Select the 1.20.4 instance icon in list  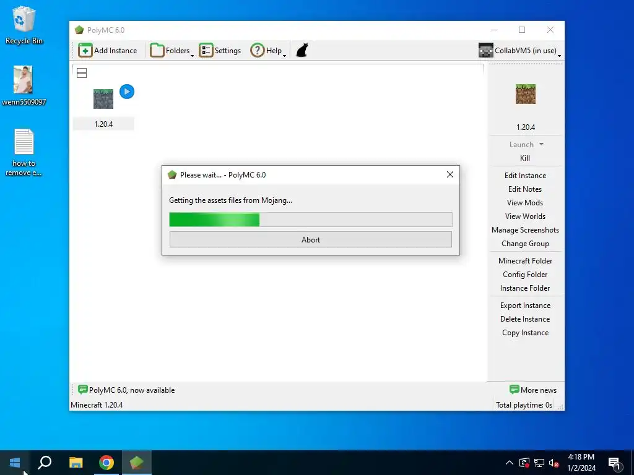(x=103, y=99)
